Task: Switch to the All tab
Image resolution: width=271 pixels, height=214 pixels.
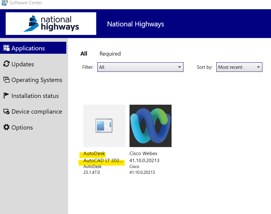Action: coord(84,54)
